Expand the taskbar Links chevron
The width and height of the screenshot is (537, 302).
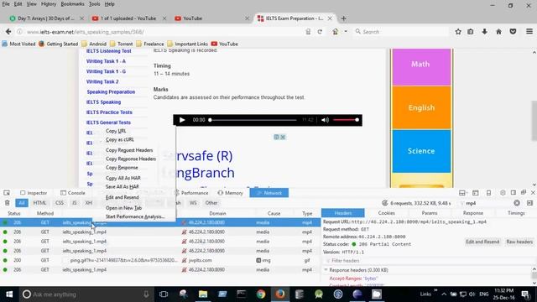pyautogui.click(x=435, y=290)
